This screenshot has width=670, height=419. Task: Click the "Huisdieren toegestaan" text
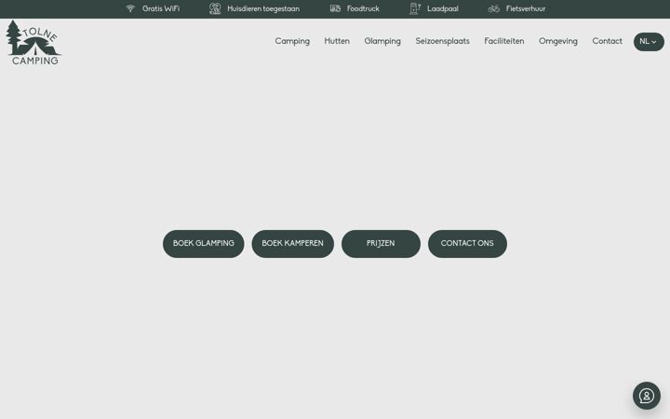tap(263, 8)
